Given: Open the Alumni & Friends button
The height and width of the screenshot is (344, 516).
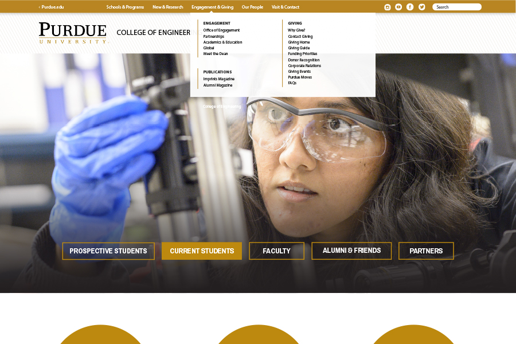Looking at the screenshot, I should coord(351,251).
